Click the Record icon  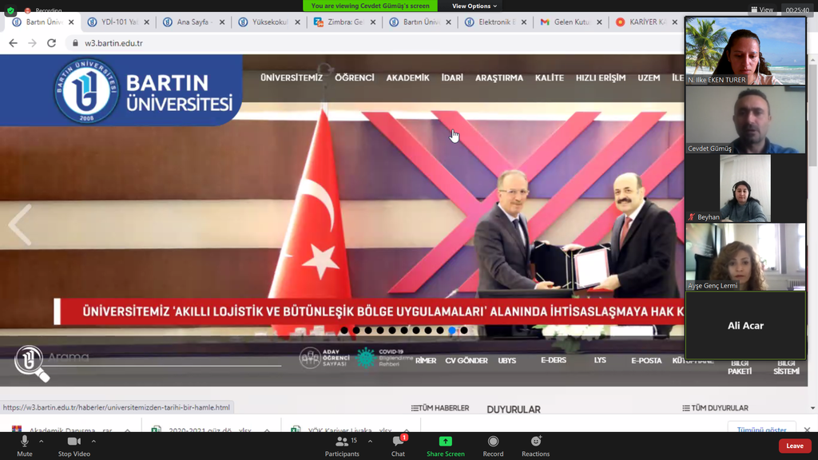pyautogui.click(x=493, y=441)
